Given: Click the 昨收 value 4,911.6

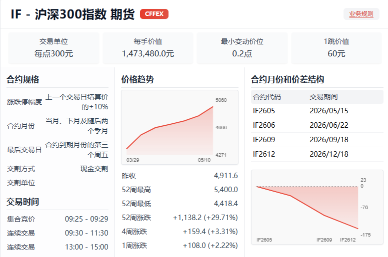Looking at the screenshot, I should pyautogui.click(x=225, y=176).
